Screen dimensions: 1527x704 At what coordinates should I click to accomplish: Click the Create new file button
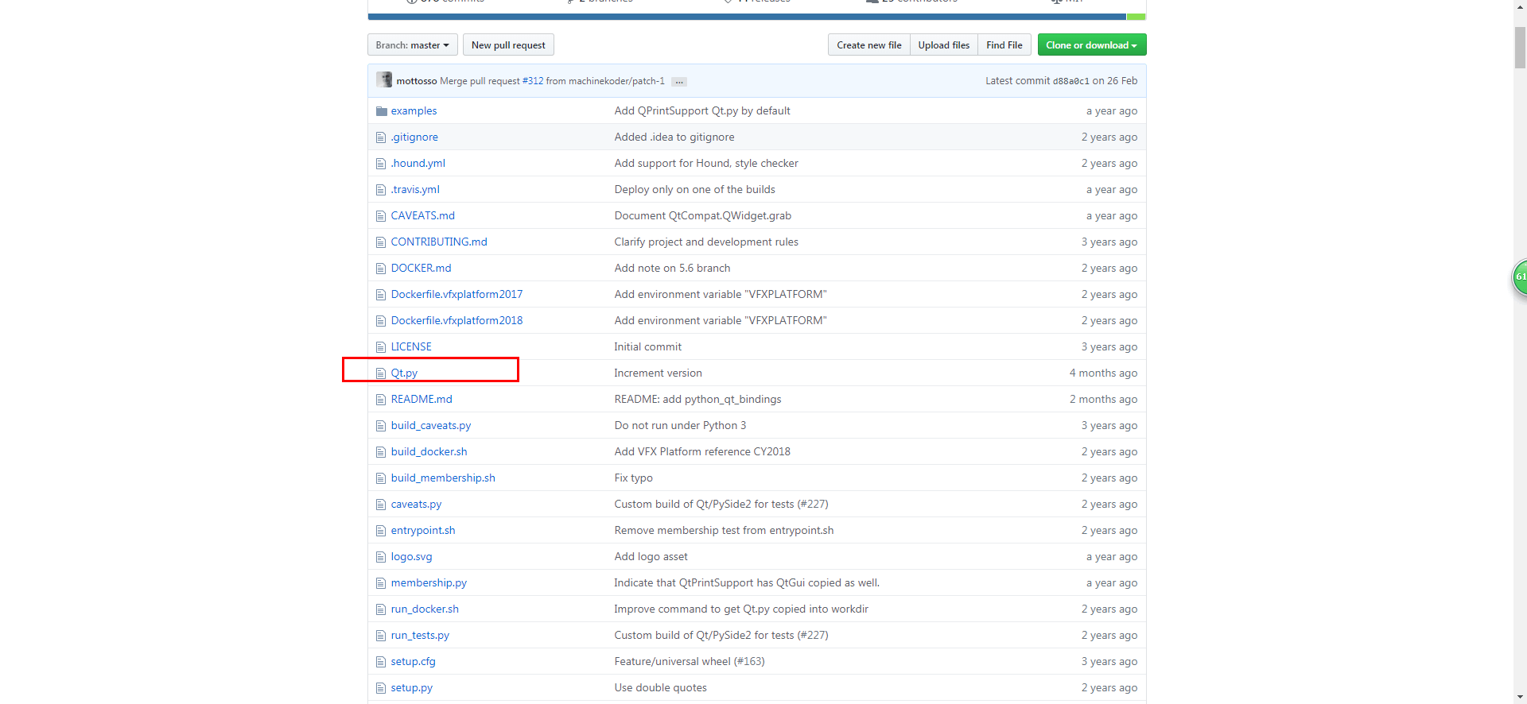(x=868, y=45)
